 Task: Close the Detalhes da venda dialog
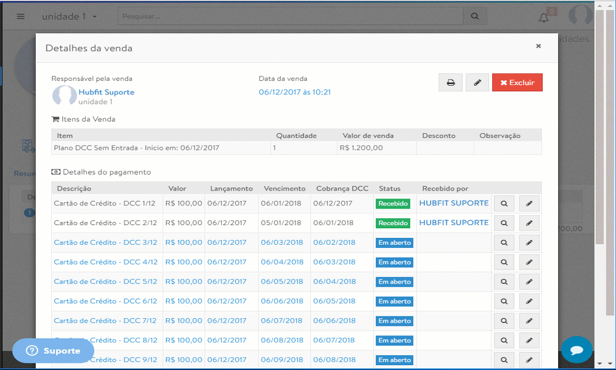click(538, 46)
